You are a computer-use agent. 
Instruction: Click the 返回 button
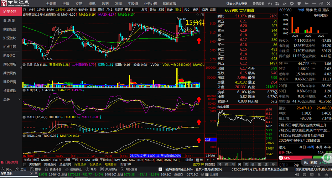click(212, 10)
